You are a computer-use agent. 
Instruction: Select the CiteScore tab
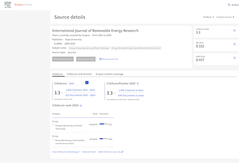tap(57, 74)
